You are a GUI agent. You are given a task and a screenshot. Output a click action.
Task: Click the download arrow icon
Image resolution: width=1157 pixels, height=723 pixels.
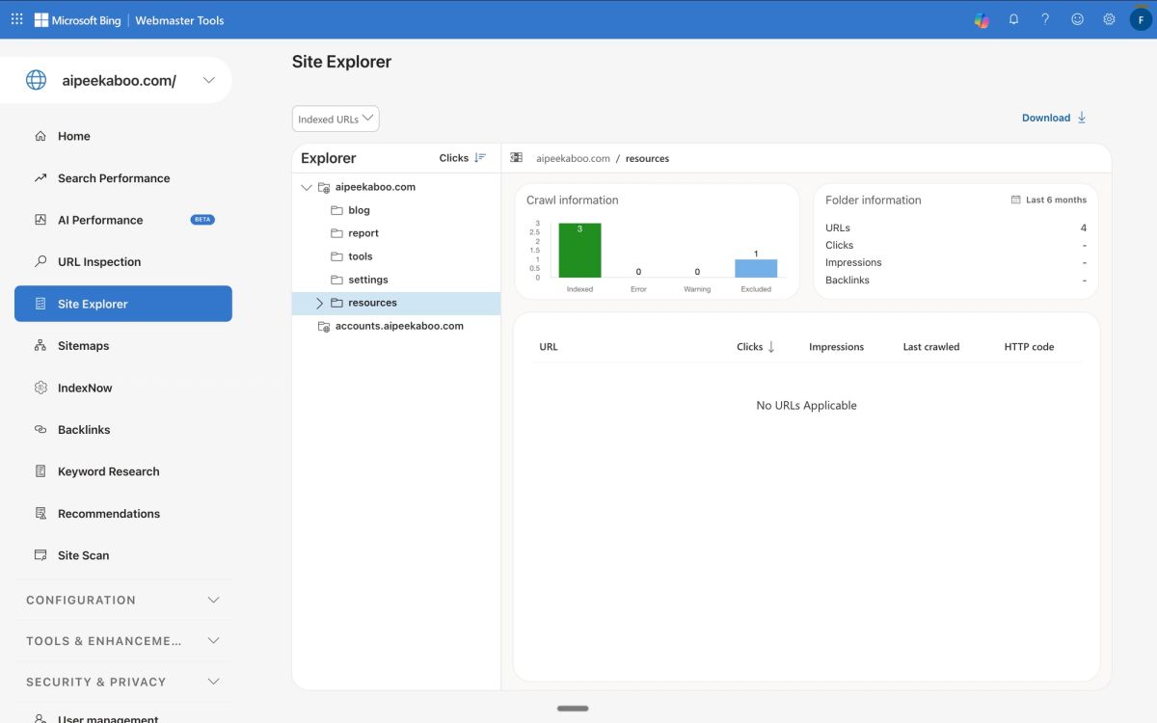coord(1082,118)
